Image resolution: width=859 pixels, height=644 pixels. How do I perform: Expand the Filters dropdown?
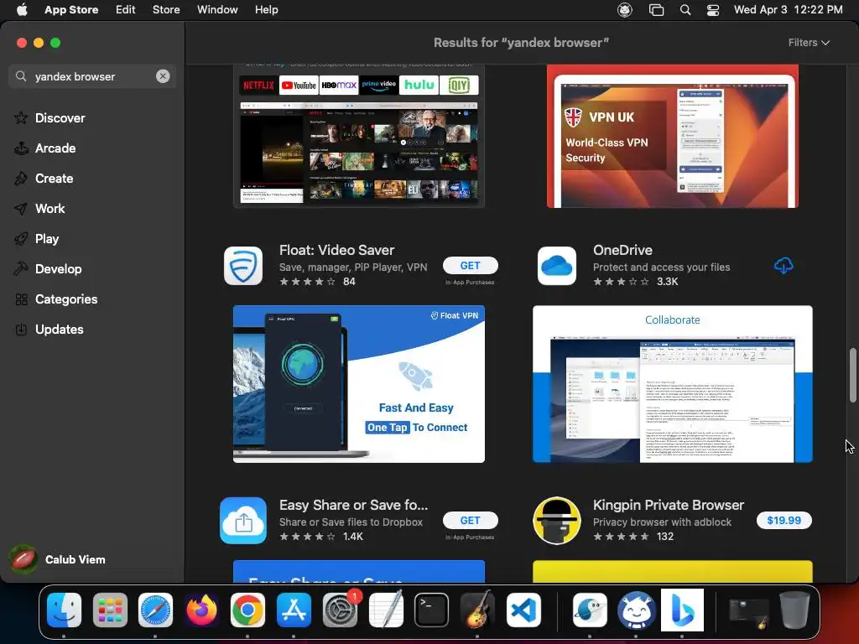[809, 43]
